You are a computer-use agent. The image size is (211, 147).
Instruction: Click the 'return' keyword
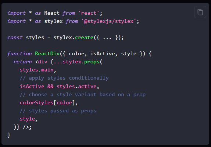pyautogui.click(x=23, y=62)
